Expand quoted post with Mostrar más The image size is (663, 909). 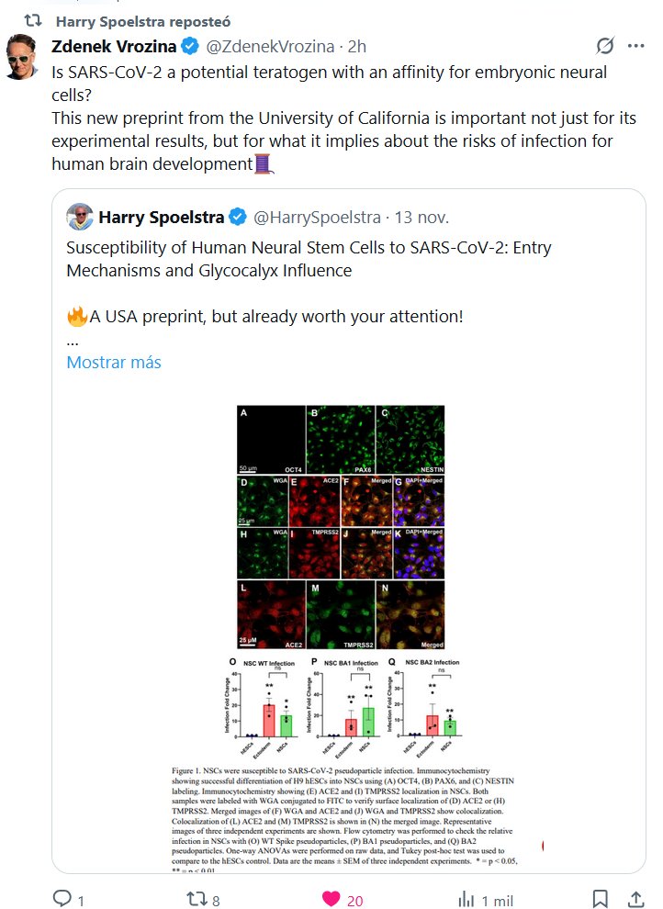click(x=114, y=362)
